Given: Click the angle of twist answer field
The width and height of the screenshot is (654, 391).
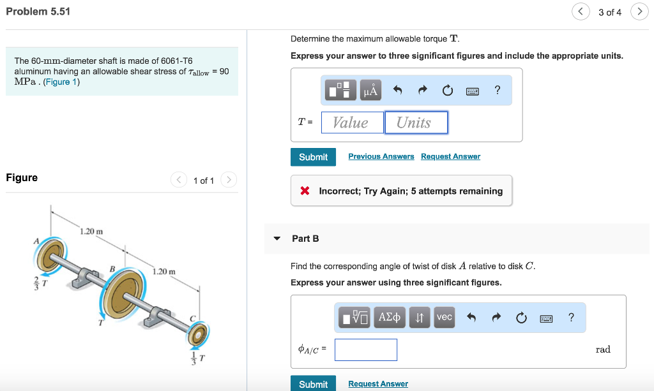Looking at the screenshot, I should 366,350.
